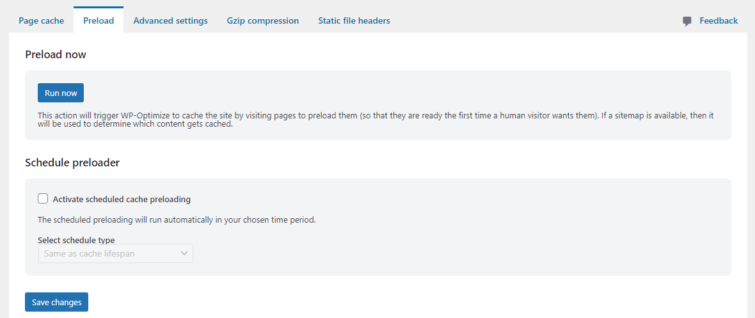
Task: Switch to the Page cache tab
Action: coord(41,20)
